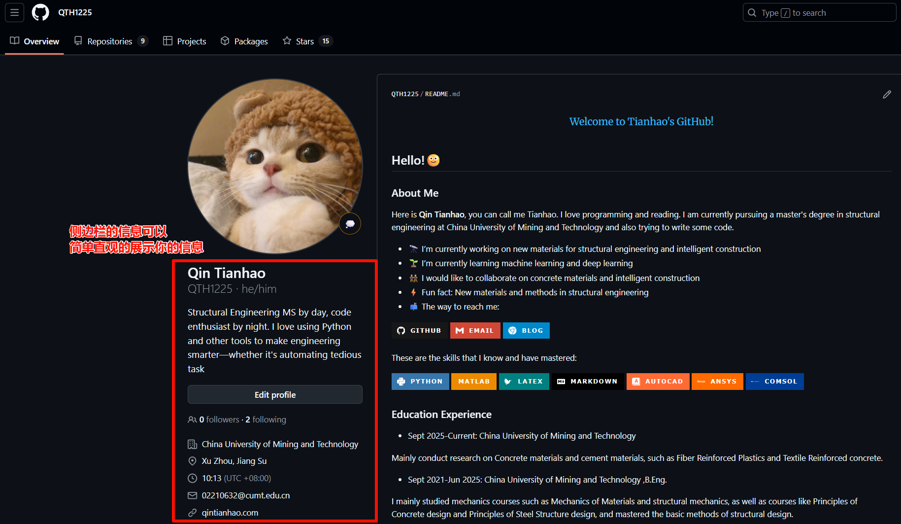The width and height of the screenshot is (901, 524).
Task: Open the MATLAB skill badge
Action: (473, 381)
